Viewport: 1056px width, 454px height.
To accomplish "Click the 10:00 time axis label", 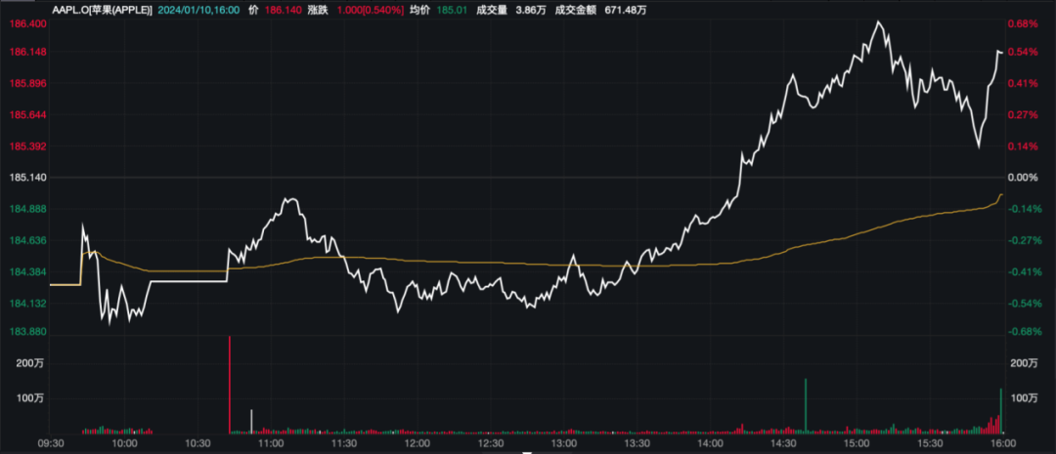I will click(124, 444).
